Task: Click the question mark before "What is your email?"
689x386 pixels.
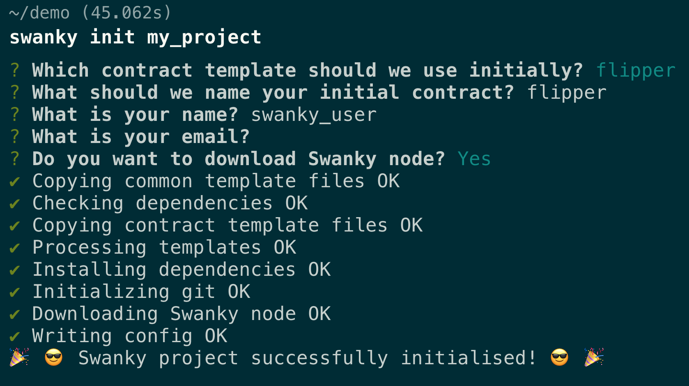Action: (15, 137)
